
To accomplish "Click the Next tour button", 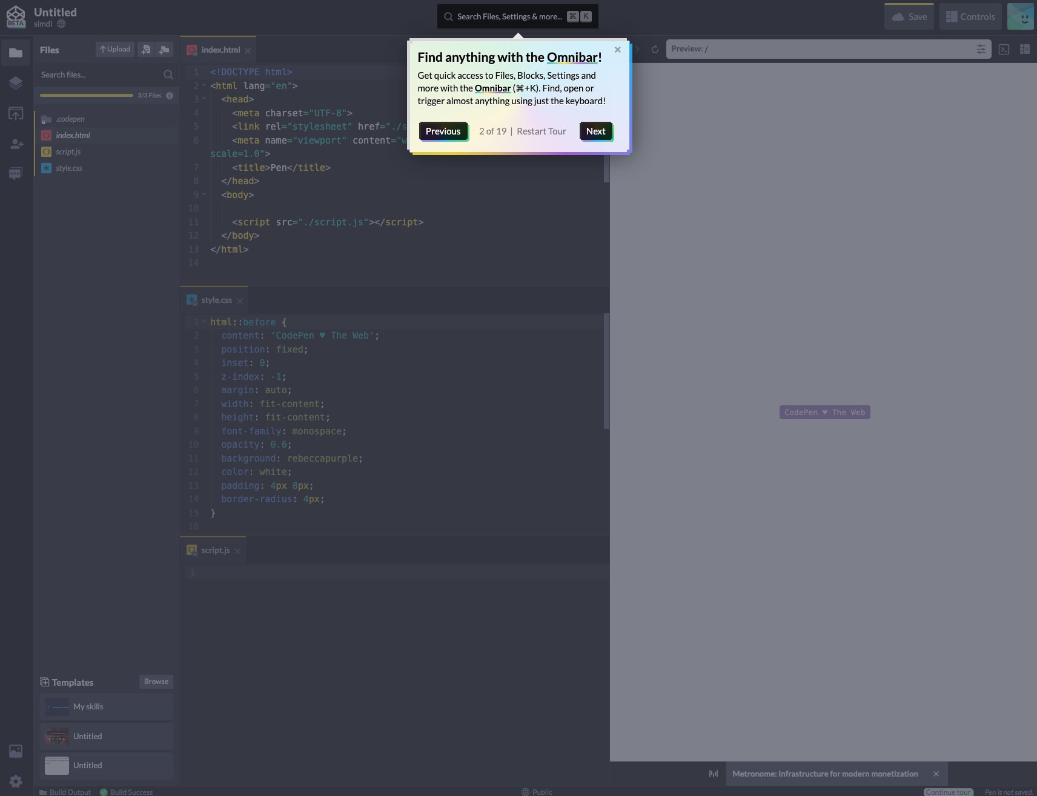I will coord(595,131).
